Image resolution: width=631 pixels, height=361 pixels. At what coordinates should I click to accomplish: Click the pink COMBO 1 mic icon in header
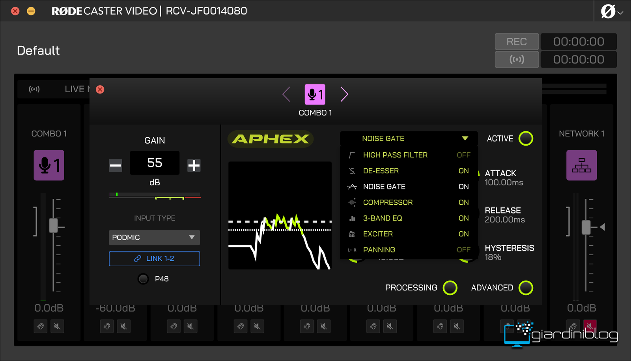tap(315, 94)
